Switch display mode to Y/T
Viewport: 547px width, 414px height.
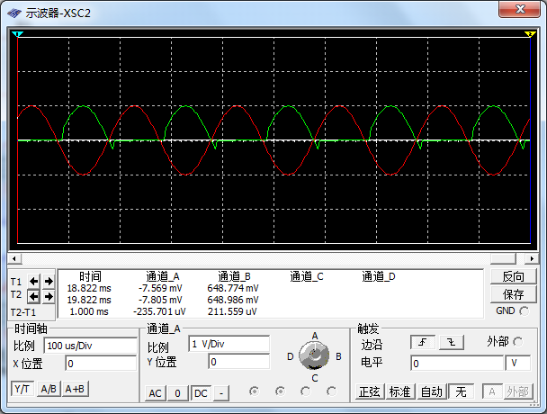point(22,389)
